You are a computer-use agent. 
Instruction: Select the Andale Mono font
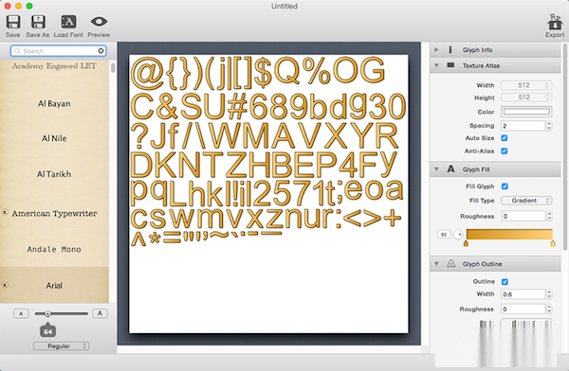pos(54,249)
